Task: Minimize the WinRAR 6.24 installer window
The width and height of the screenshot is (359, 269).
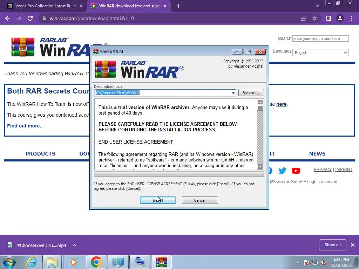Action: pos(237,52)
